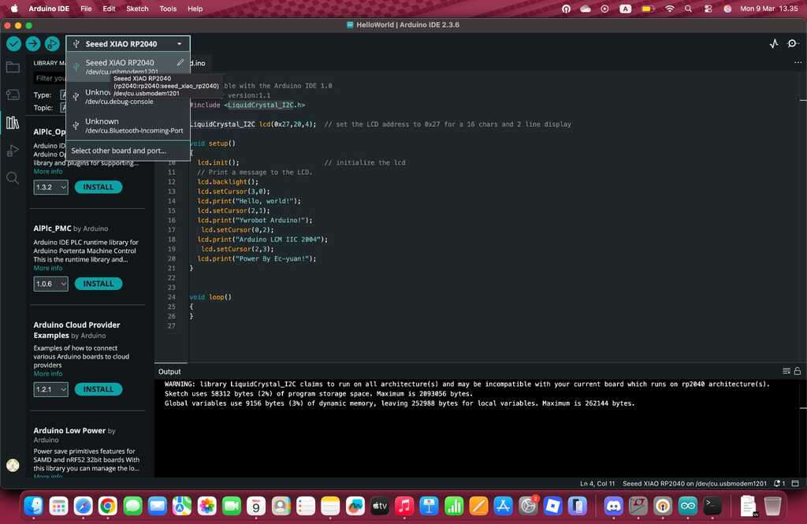
Task: Open Google Chrome from the Dock
Action: point(107,506)
